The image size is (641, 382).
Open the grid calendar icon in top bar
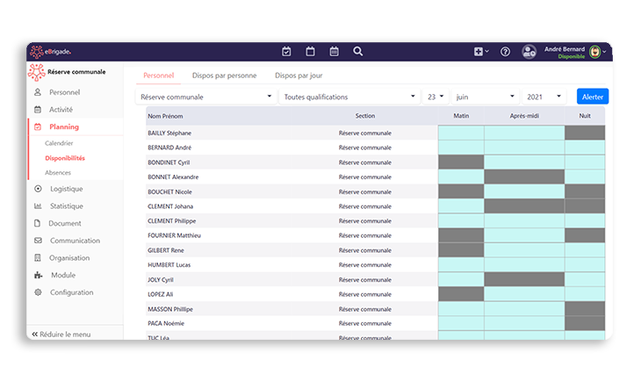coord(334,52)
